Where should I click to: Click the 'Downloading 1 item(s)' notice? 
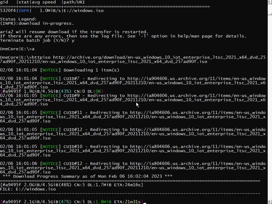[59, 70]
